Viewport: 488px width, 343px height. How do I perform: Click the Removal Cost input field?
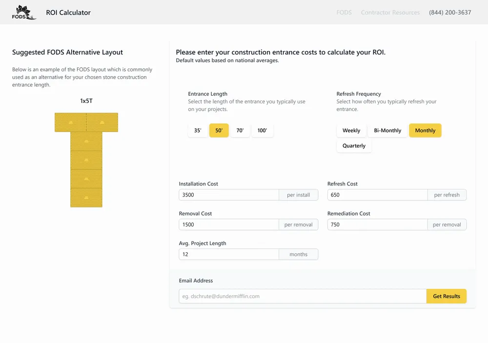pos(229,224)
